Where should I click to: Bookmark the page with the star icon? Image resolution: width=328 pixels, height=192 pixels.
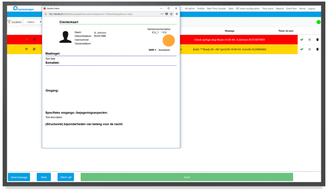pyautogui.click(x=171, y=14)
